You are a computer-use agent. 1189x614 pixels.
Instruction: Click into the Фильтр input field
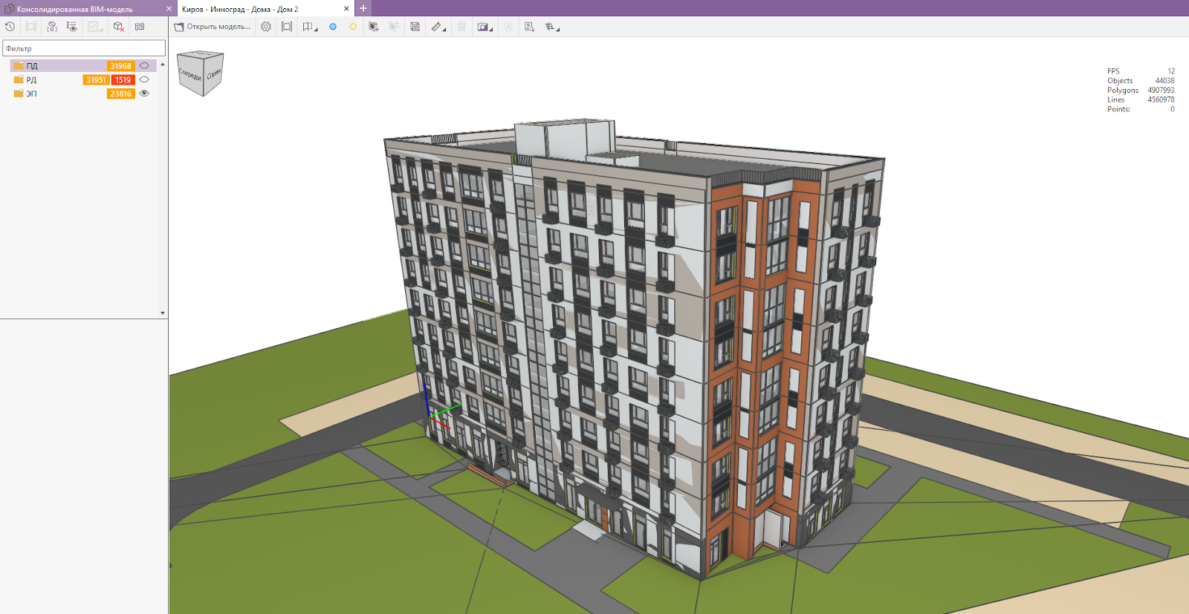83,48
